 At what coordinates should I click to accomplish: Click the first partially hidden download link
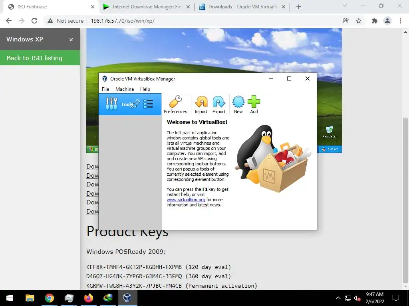click(93, 167)
